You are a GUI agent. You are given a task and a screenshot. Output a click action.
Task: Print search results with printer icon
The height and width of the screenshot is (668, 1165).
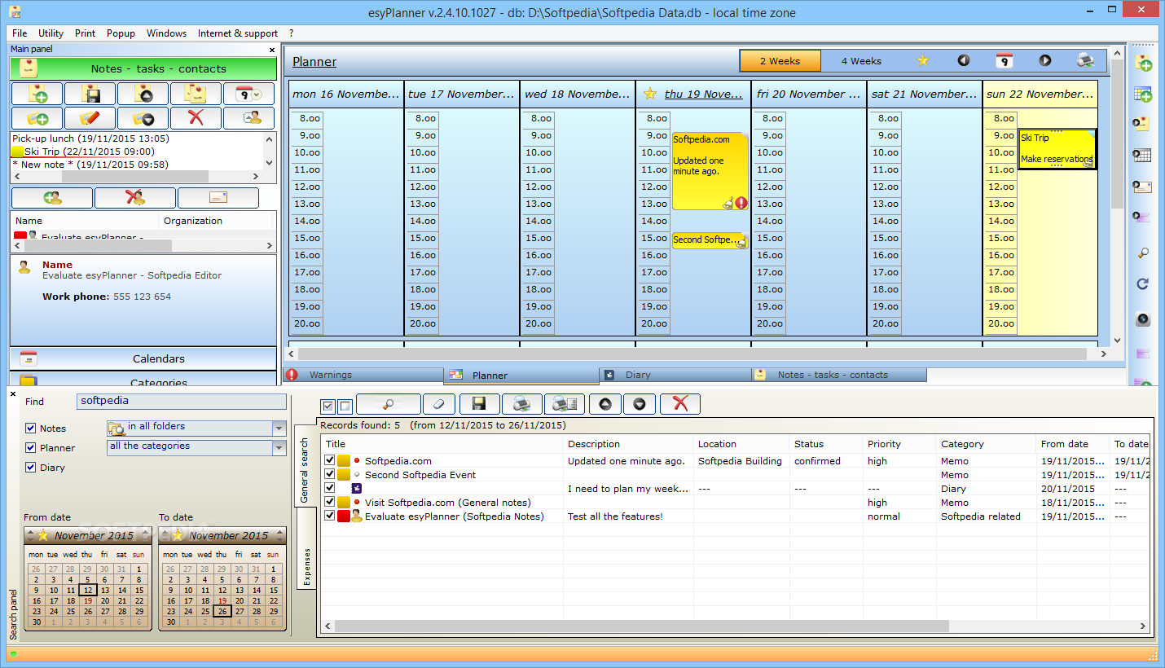522,403
